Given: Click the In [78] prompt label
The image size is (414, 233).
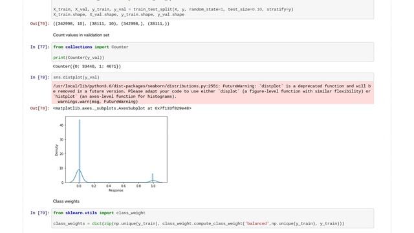Looking at the screenshot, I should pyautogui.click(x=39, y=78).
